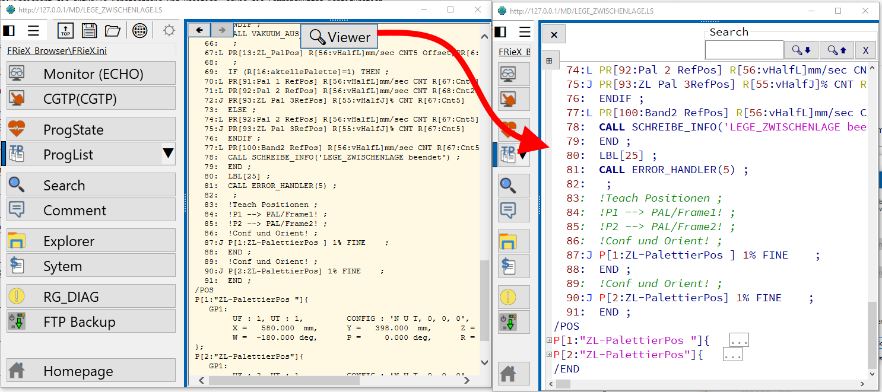The image size is (882, 392).
Task: Open the FRieX_Browser\FRieX.ini link
Action: click(x=56, y=50)
